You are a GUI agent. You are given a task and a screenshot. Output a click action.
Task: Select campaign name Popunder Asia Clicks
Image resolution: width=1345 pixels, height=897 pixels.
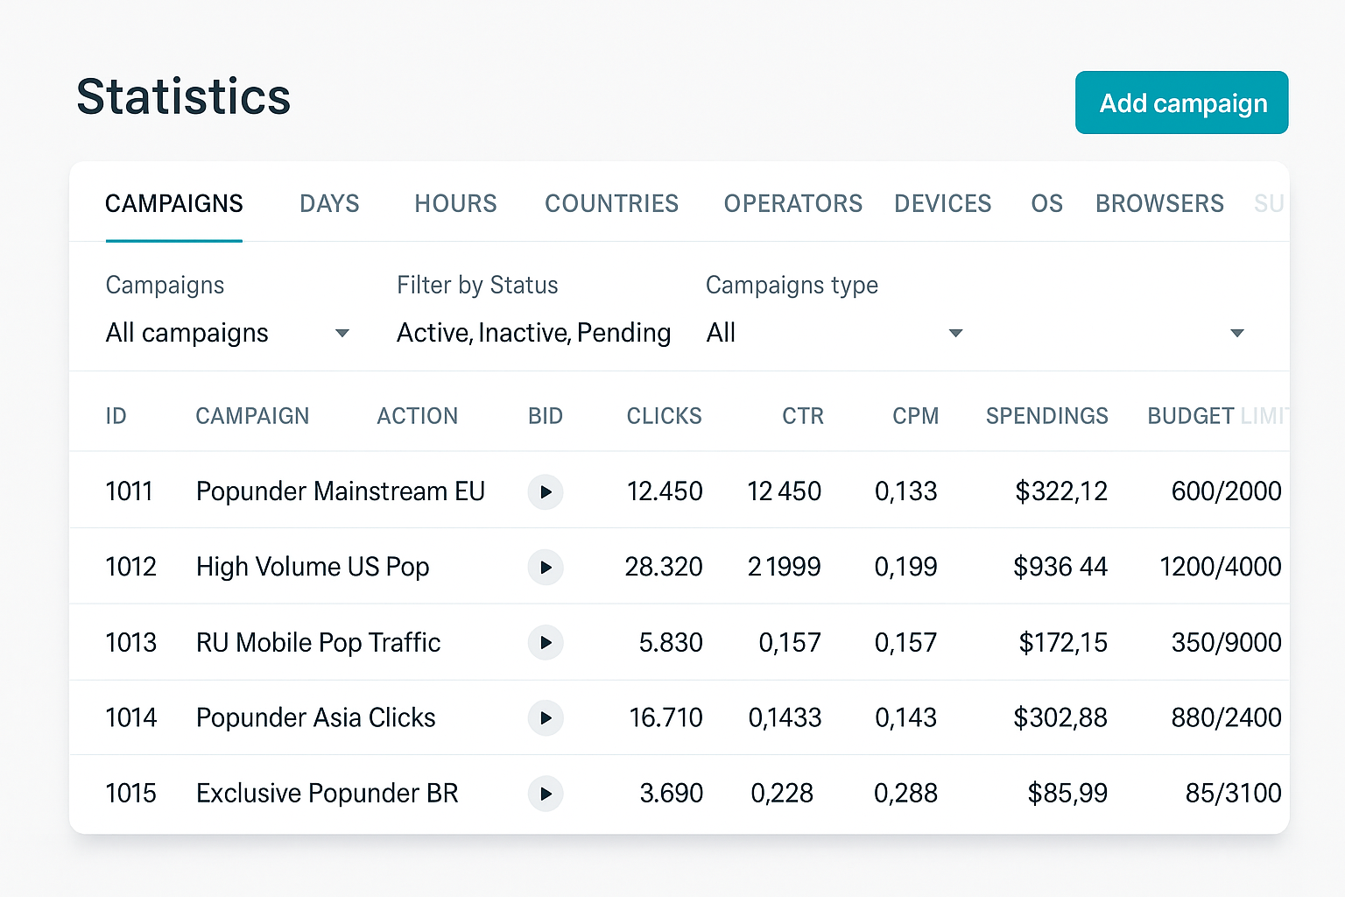tap(315, 717)
